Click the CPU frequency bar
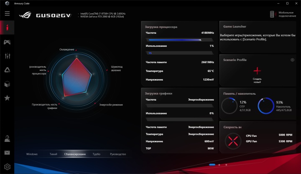301x174 pixels. point(179,40)
